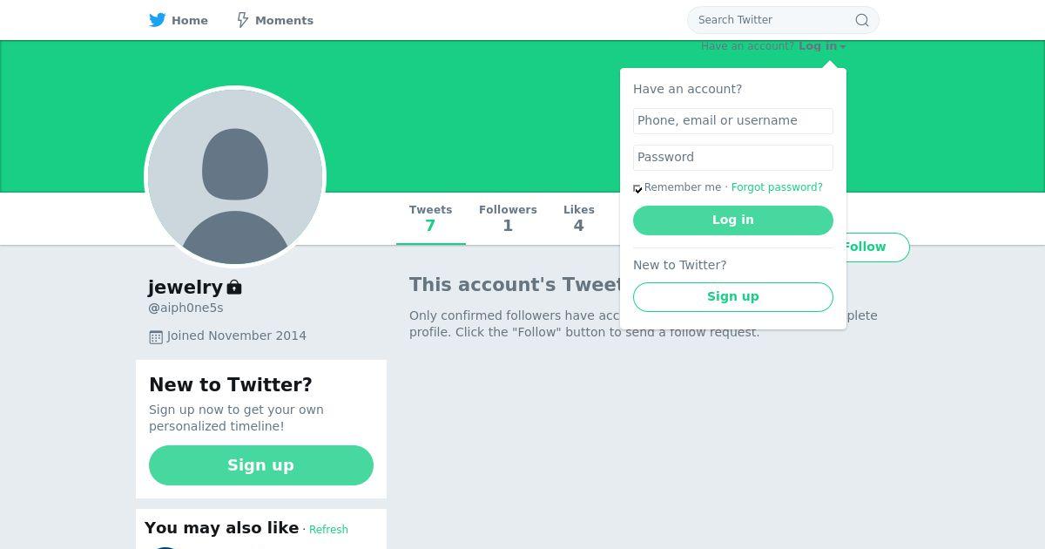
Task: Click the green Sign up sidebar button
Action: 261,465
